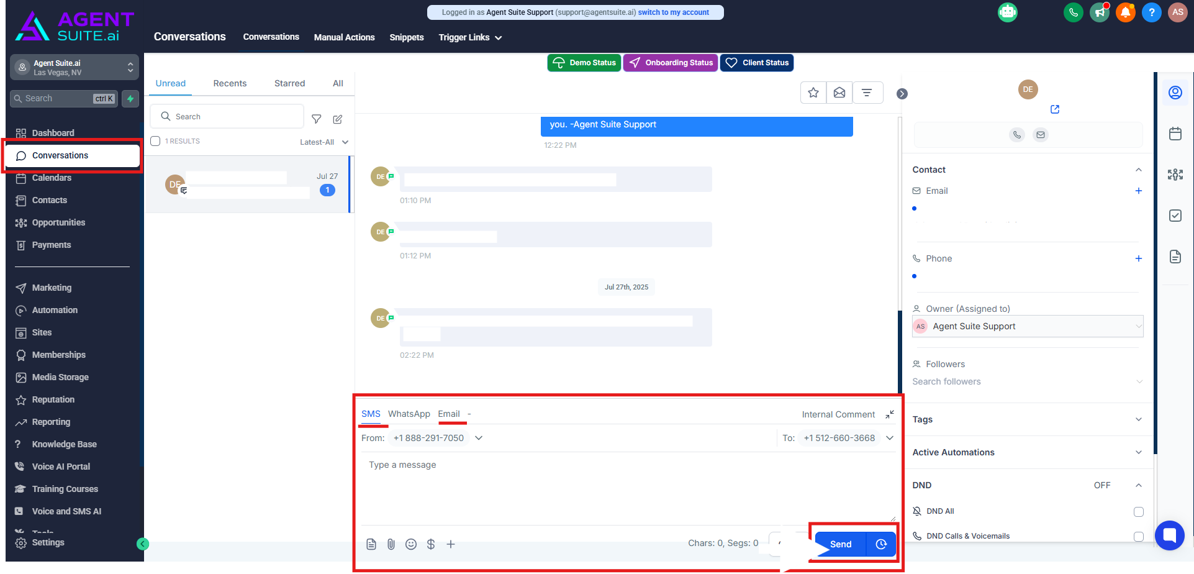This screenshot has width=1194, height=574.
Task: Open the Agent Suite.ai account switcher
Action: click(x=75, y=68)
